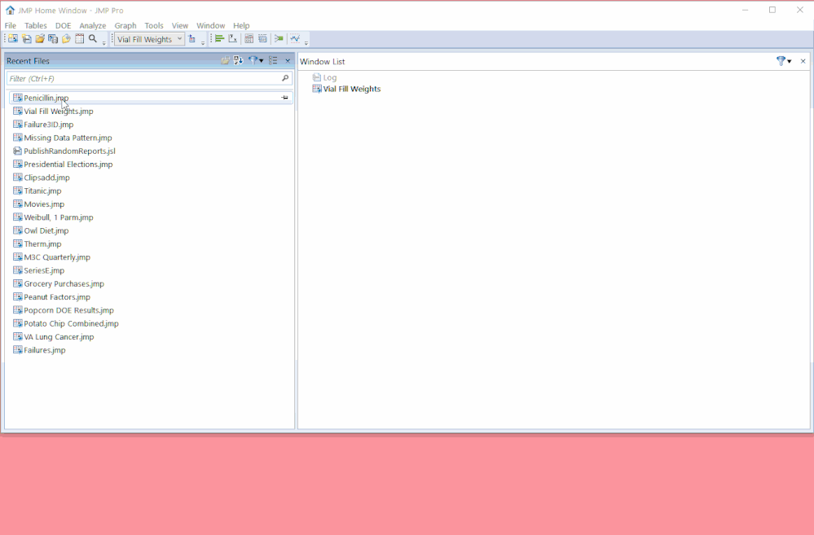Click the data table grid toolbar icon
Image resolution: width=814 pixels, height=535 pixels.
[x=79, y=39]
